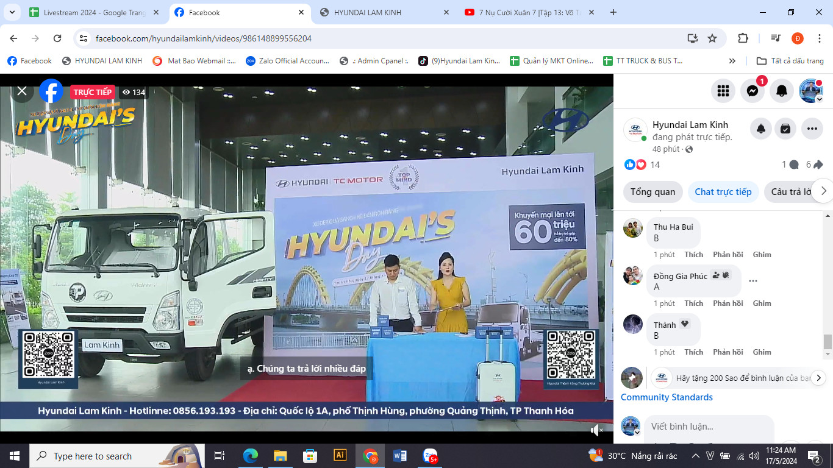Open the Chrome profile avatar

[x=798, y=38]
